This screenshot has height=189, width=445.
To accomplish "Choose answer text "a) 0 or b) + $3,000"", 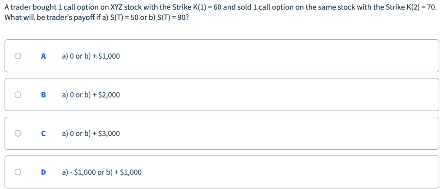I will click(91, 134).
